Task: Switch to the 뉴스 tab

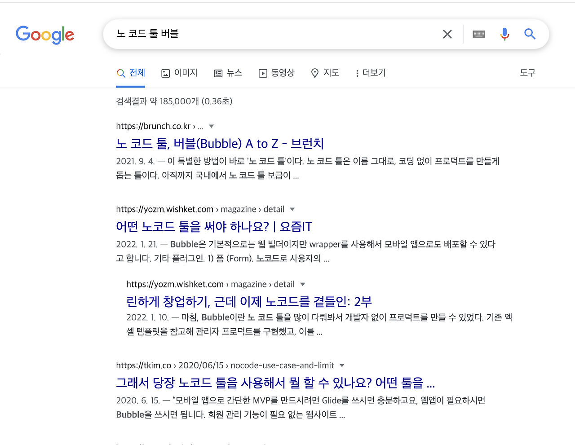Action: point(228,73)
